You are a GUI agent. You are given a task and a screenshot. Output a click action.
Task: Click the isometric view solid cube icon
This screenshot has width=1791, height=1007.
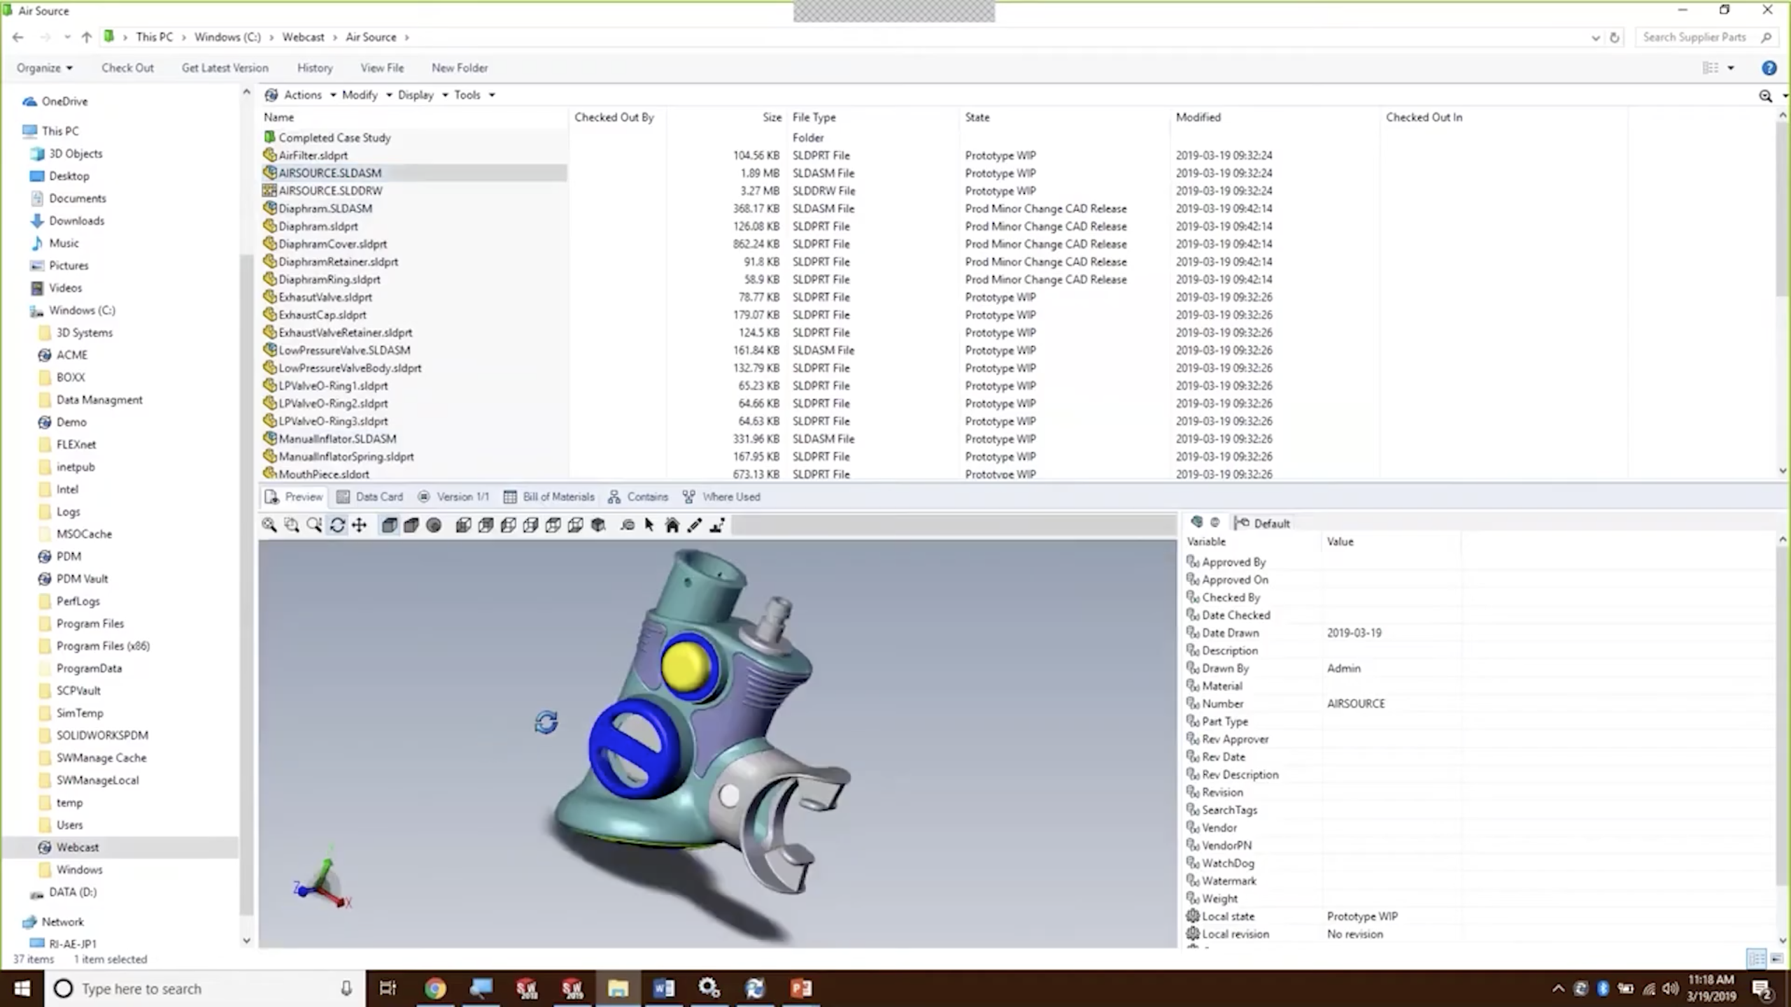598,525
